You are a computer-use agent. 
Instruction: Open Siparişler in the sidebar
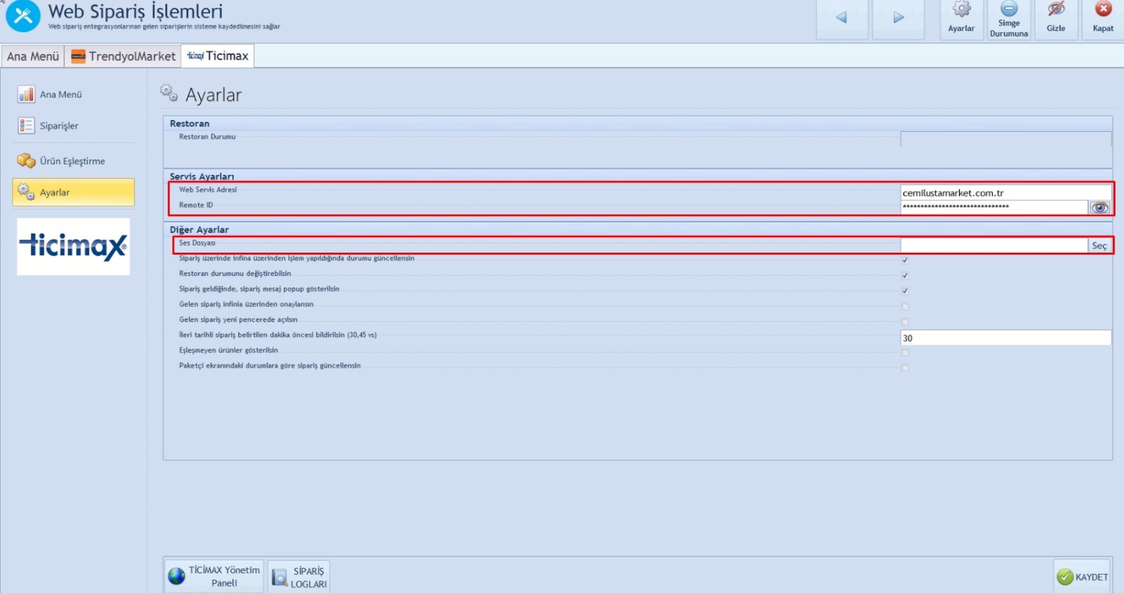pyautogui.click(x=48, y=126)
